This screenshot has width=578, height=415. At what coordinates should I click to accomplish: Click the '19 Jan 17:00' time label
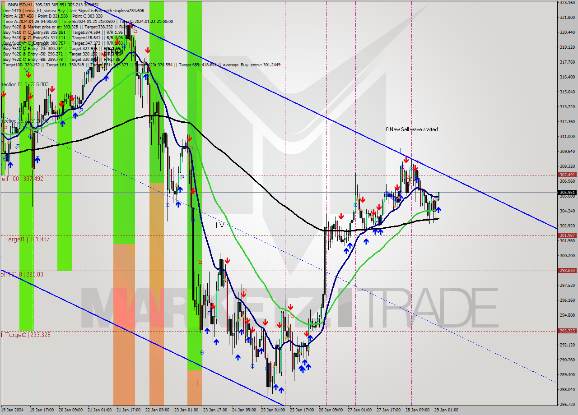pos(42,410)
